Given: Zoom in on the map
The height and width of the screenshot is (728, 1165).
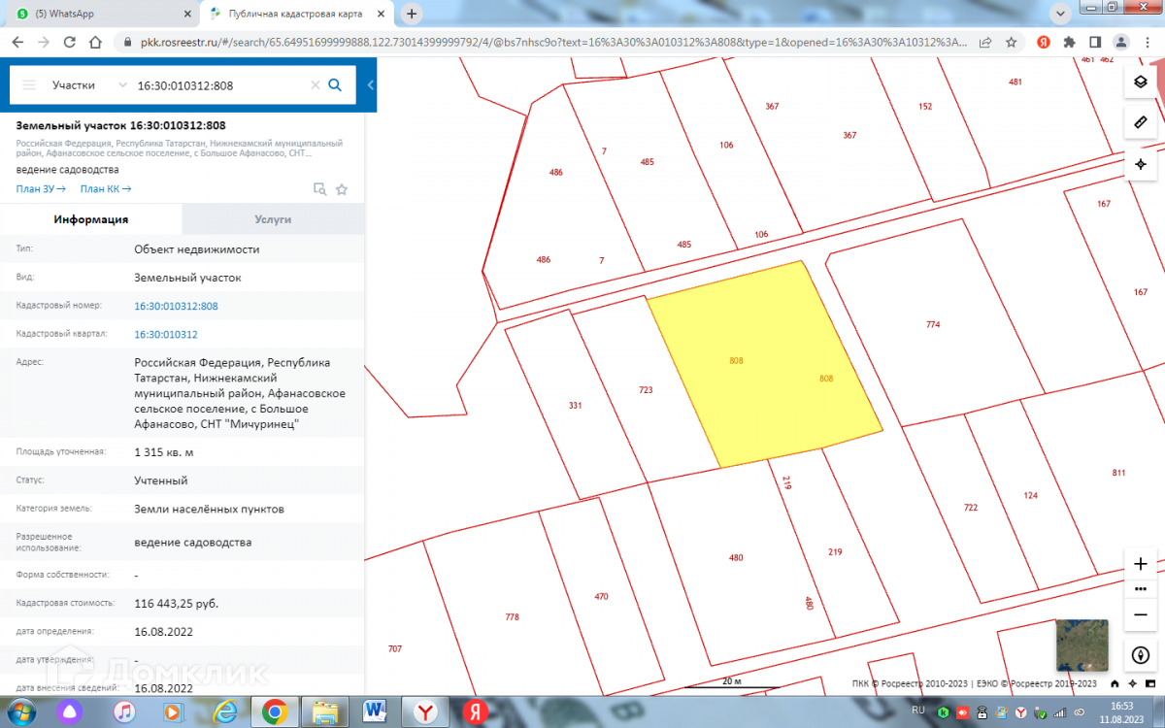Looking at the screenshot, I should coord(1141,563).
